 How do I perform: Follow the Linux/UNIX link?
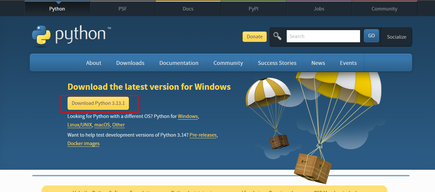pyautogui.click(x=80, y=125)
